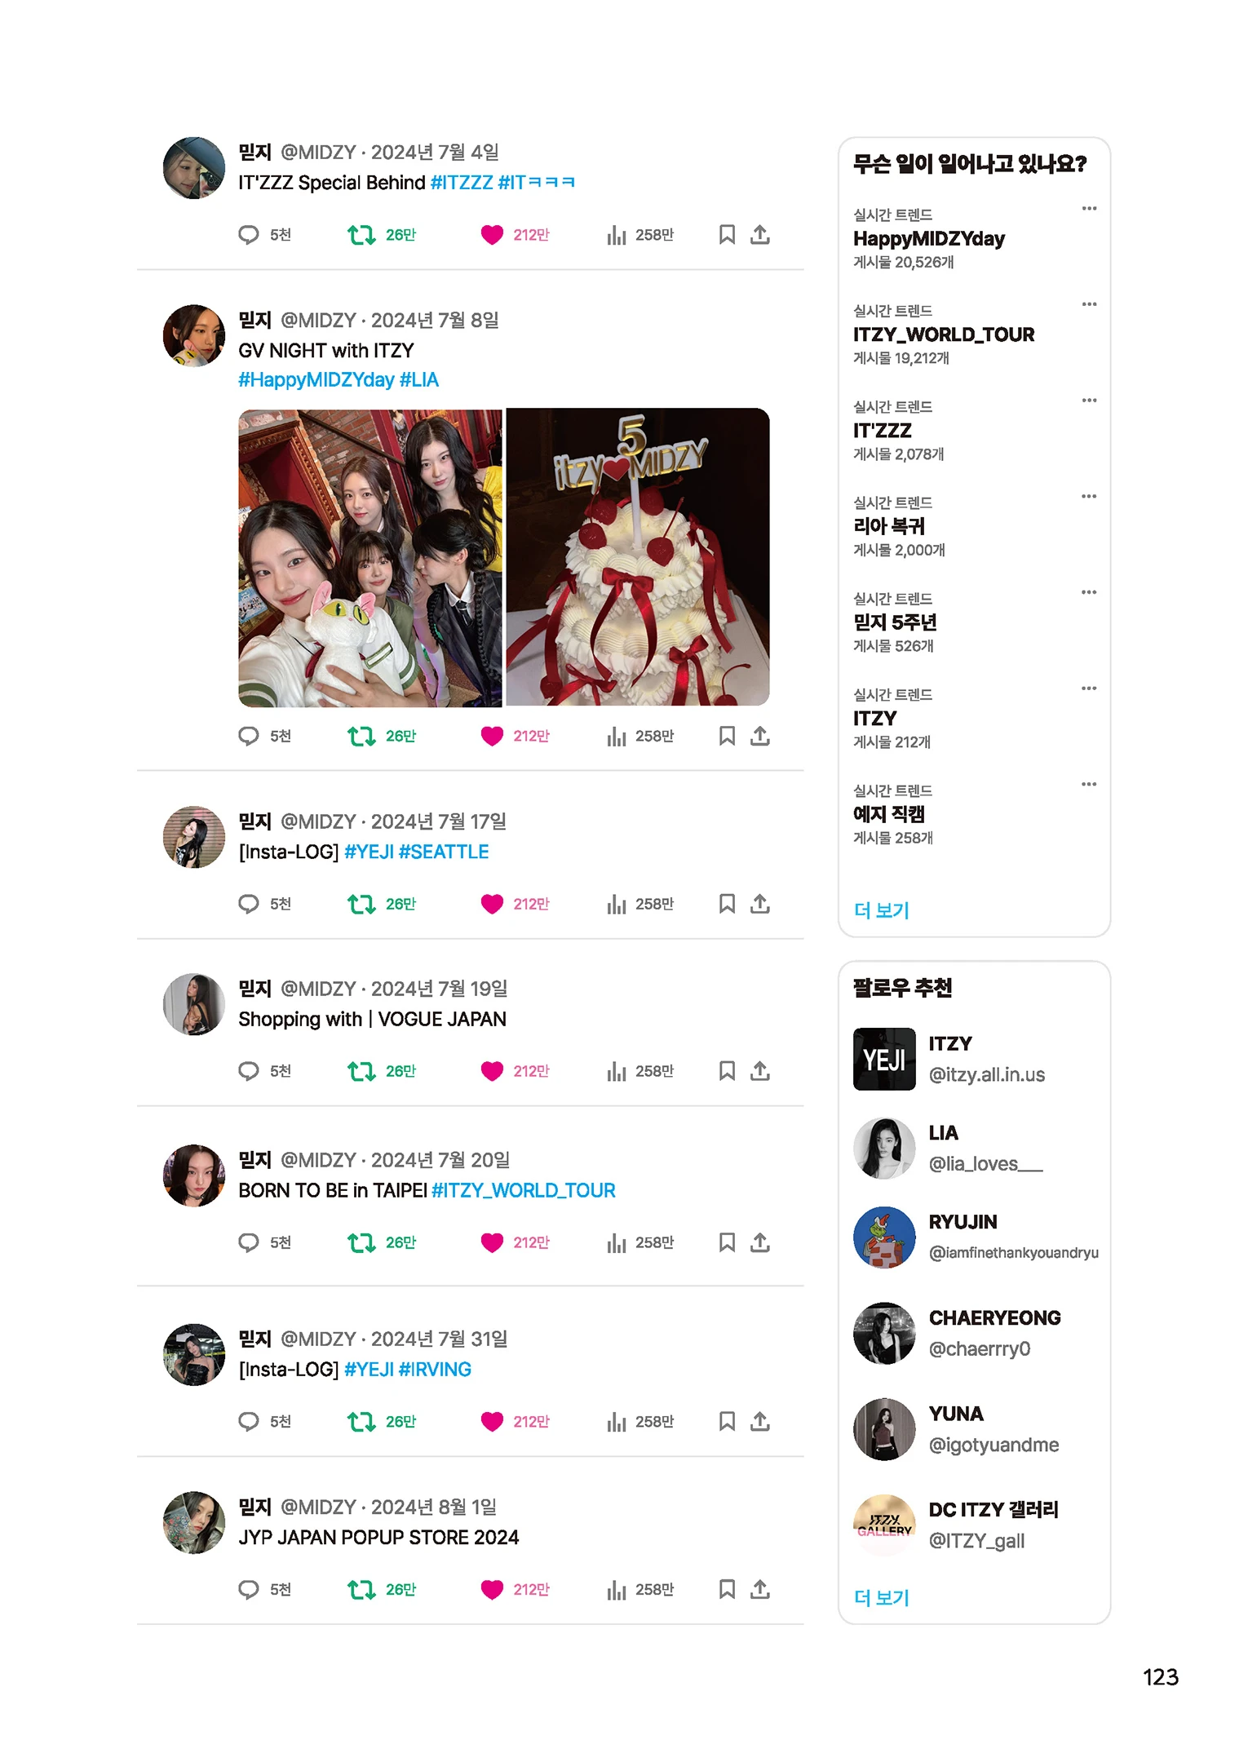Viewport: 1248px width, 1762px height.
Task: Click 더 보기 under the trends list
Action: coord(882,910)
